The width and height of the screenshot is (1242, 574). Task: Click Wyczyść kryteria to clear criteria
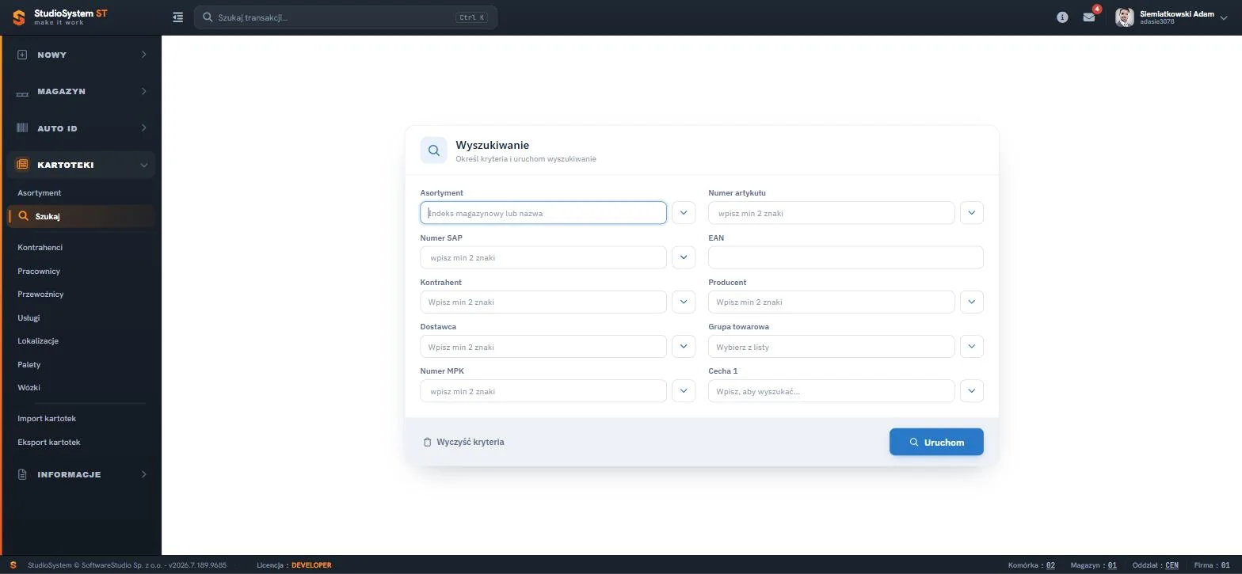pyautogui.click(x=463, y=442)
